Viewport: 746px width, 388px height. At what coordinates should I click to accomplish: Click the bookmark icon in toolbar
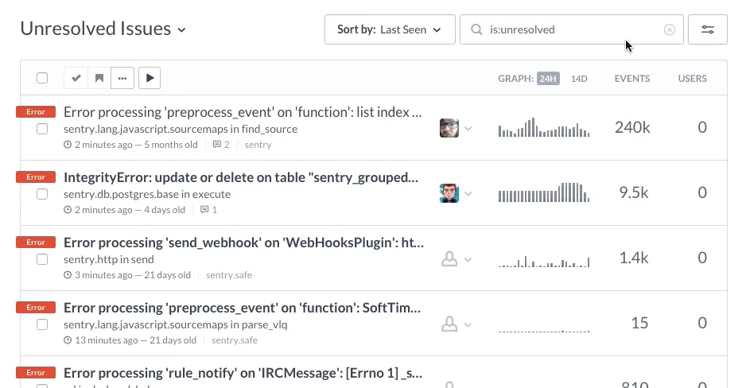pos(99,78)
